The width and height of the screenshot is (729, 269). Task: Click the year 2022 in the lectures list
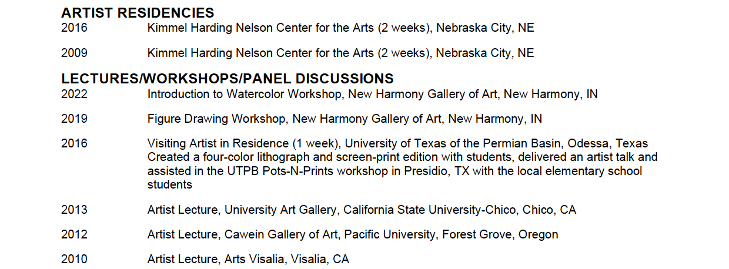[74, 94]
